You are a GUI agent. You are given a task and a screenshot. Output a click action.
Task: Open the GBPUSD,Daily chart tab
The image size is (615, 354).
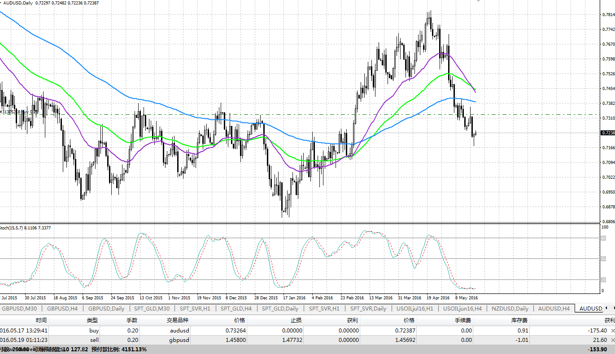[x=106, y=308]
